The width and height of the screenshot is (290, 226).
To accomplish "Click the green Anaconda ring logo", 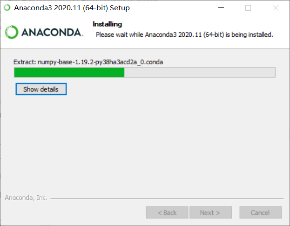I will [12, 32].
